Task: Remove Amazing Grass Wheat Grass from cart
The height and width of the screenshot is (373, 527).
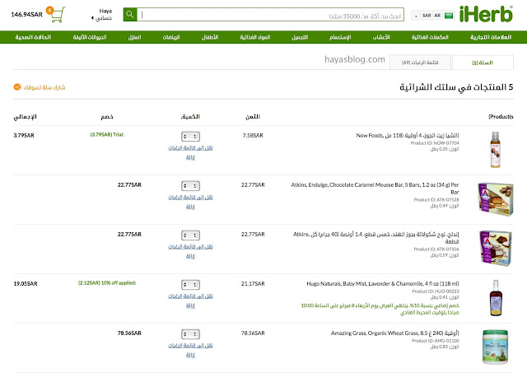Action: [x=190, y=355]
